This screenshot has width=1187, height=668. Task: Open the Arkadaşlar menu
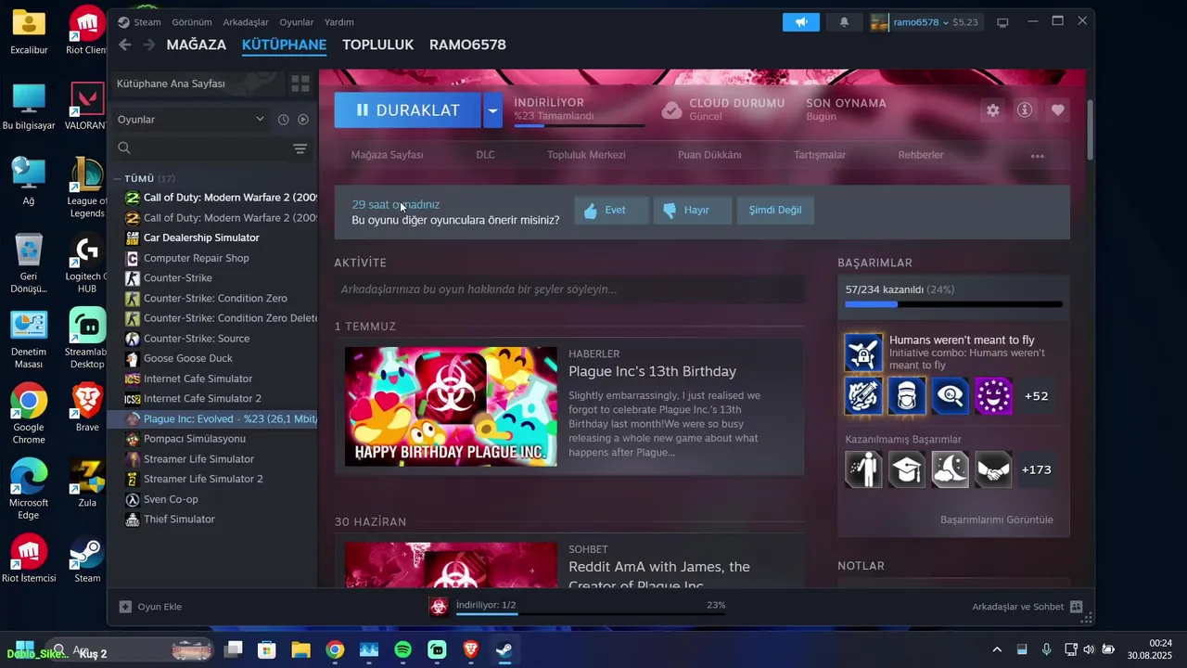[246, 22]
